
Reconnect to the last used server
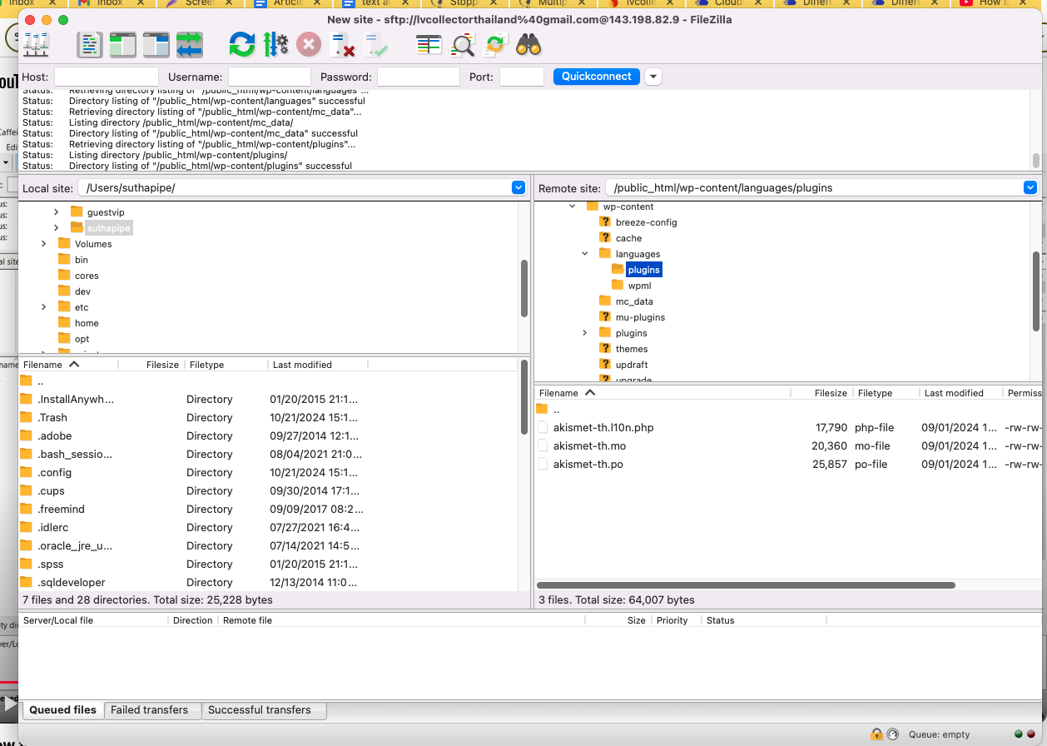click(375, 44)
